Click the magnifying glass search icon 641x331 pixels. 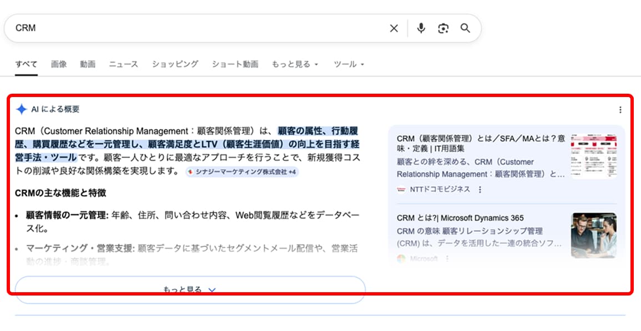(465, 28)
